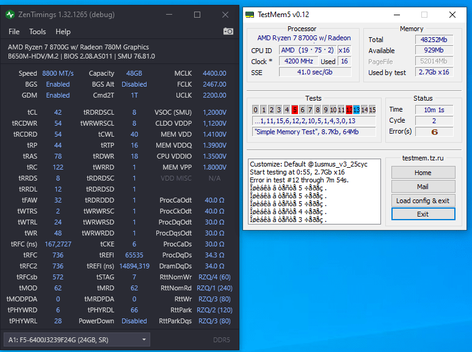Click the tRC value 122
Image resolution: width=472 pixels, height=352 pixels.
[58, 167]
